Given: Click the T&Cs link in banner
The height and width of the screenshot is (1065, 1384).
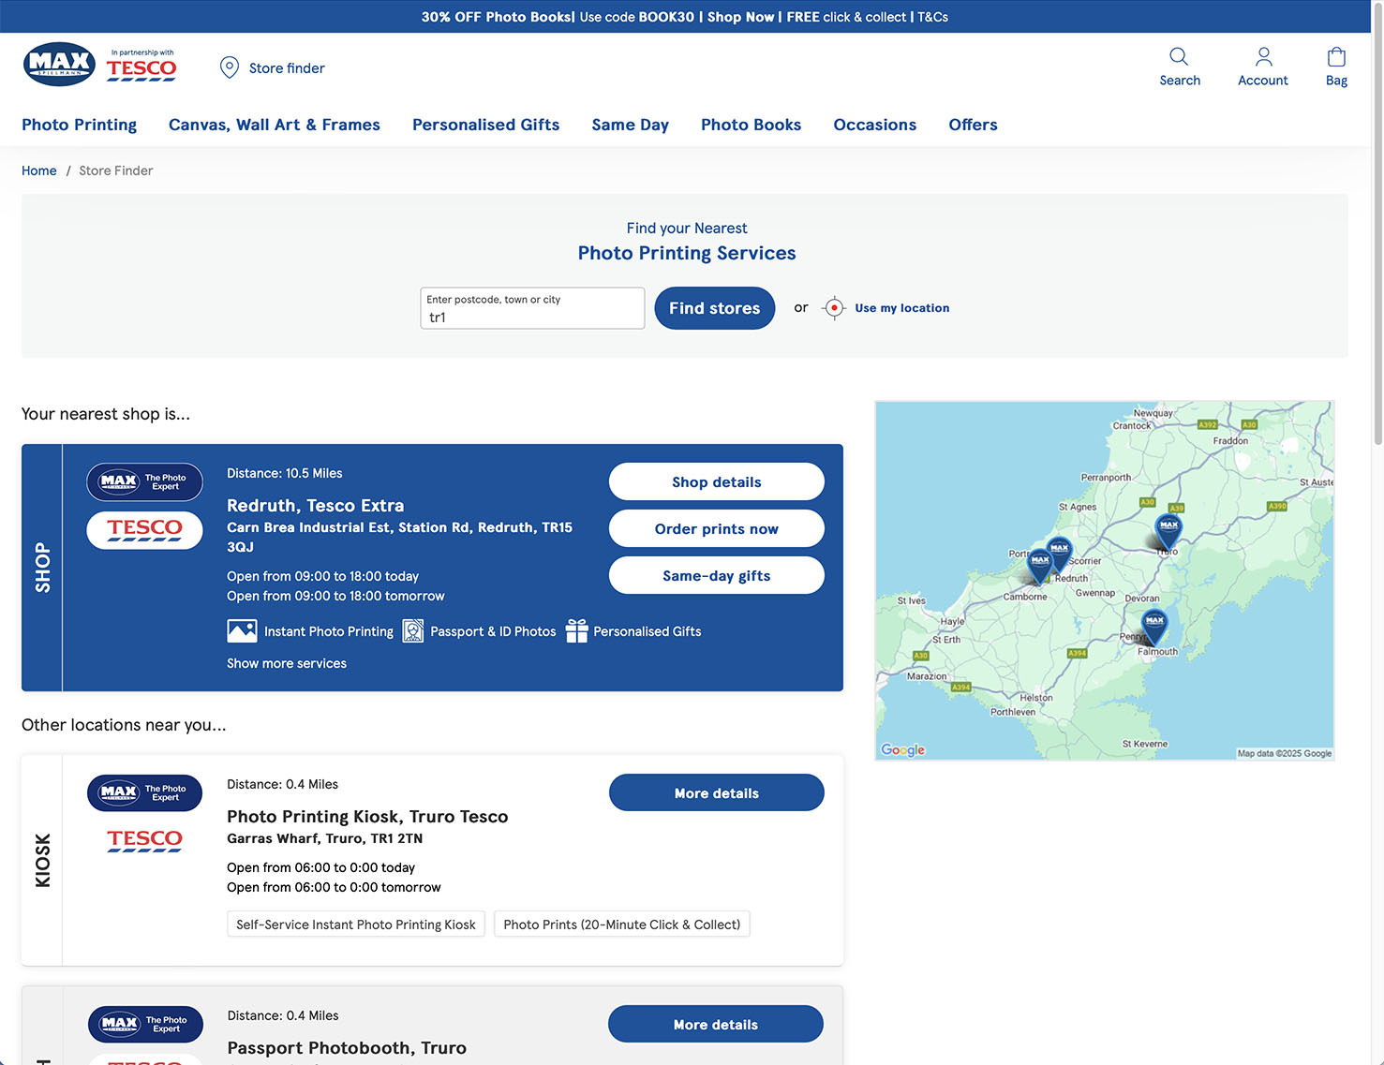Looking at the screenshot, I should pyautogui.click(x=932, y=17).
